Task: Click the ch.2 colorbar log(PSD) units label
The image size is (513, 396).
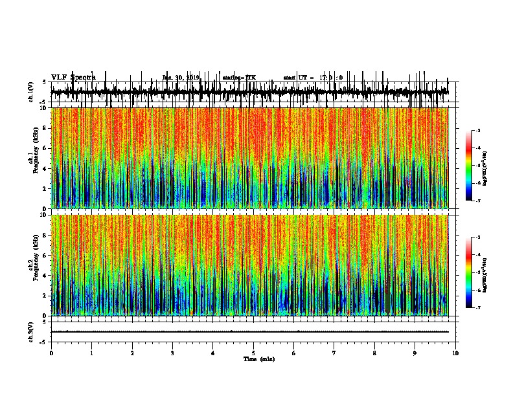Action: (485, 275)
